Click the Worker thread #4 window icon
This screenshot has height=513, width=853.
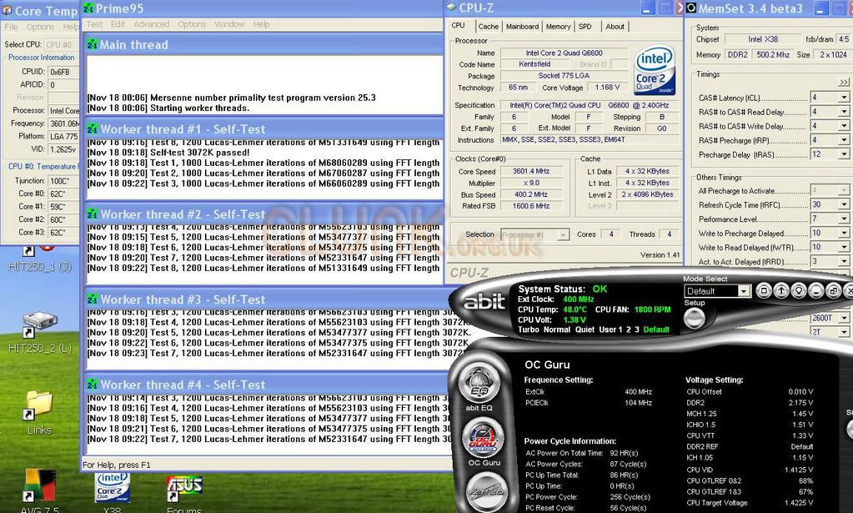click(92, 385)
